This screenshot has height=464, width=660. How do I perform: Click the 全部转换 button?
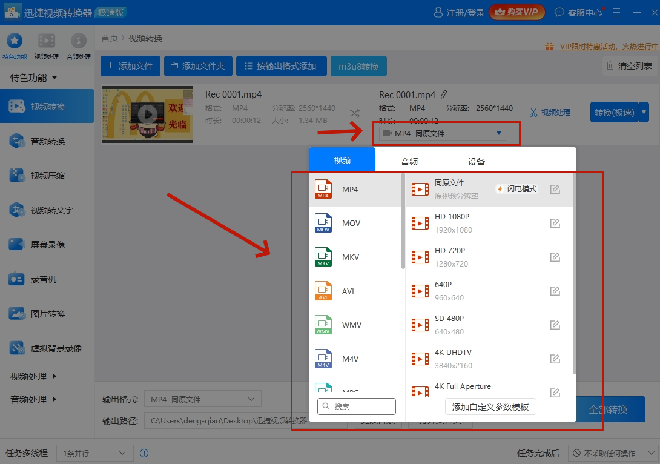[x=608, y=409]
